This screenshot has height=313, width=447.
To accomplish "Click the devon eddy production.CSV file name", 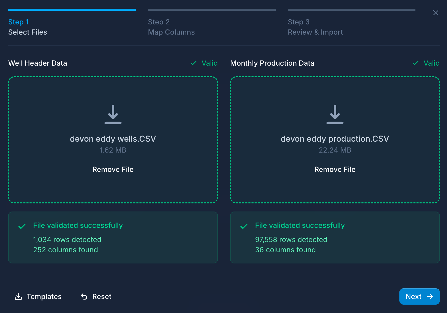I will (335, 139).
